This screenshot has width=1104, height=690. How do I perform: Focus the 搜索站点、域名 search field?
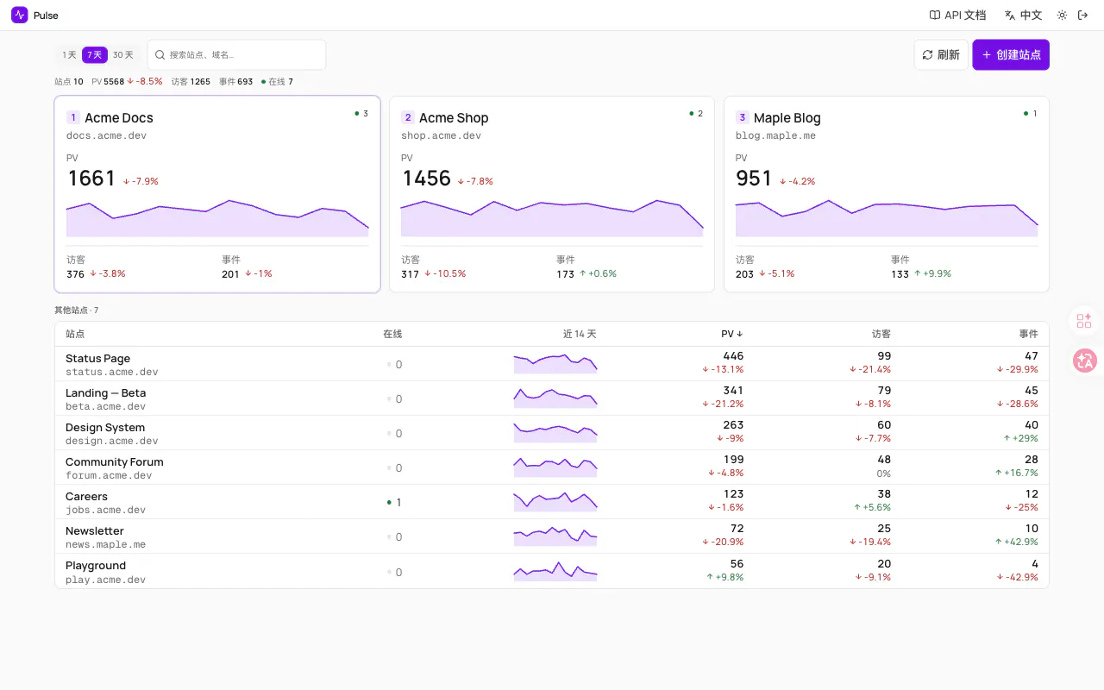pos(236,54)
